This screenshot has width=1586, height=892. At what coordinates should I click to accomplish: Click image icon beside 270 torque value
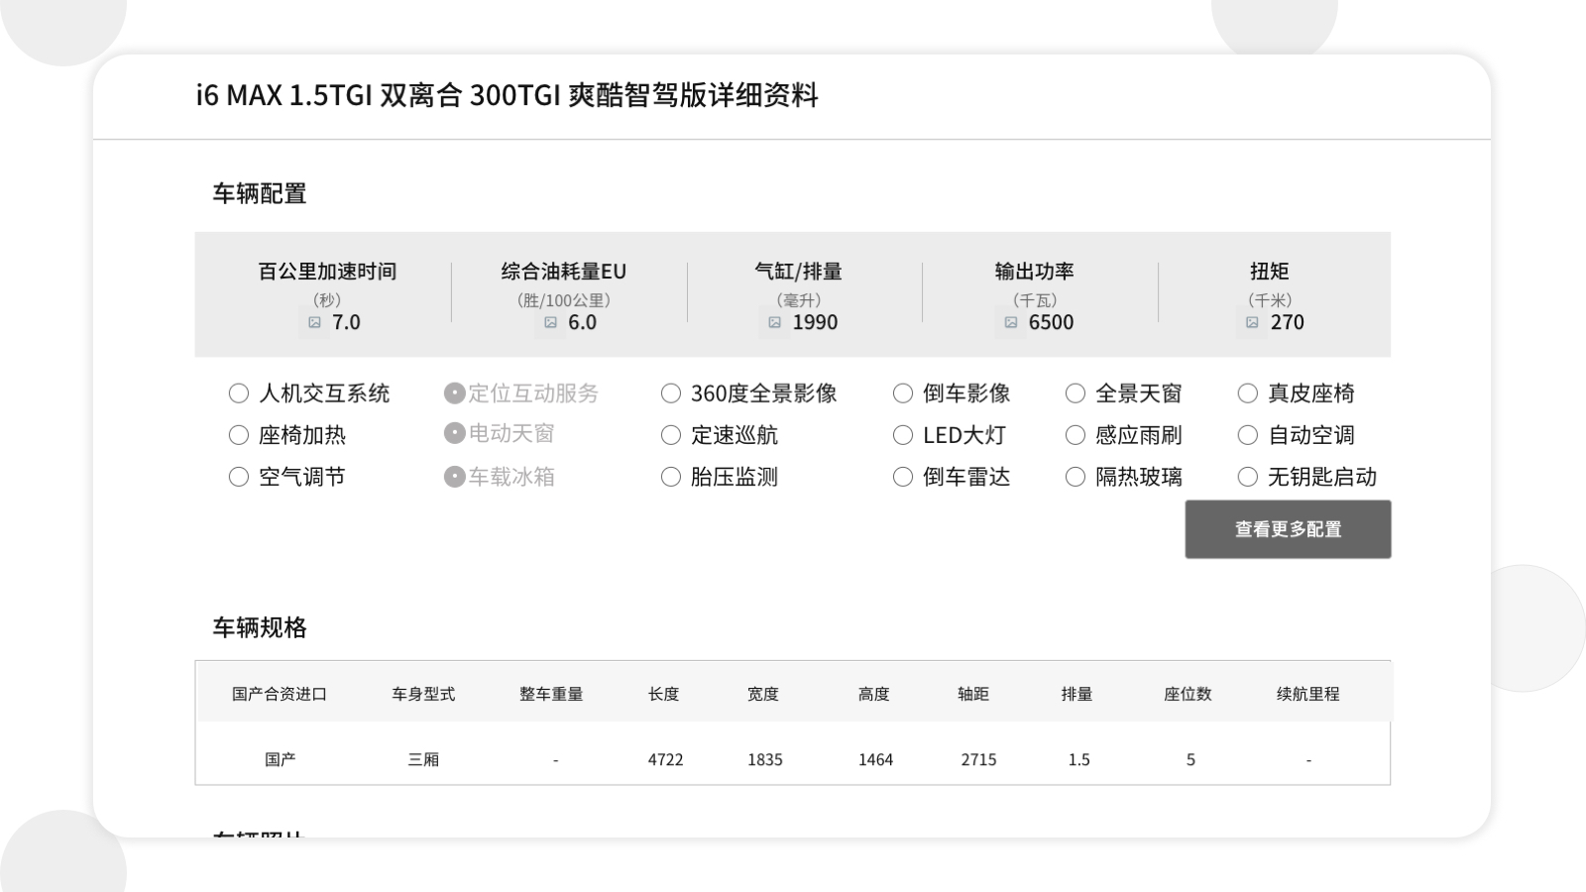tap(1252, 322)
